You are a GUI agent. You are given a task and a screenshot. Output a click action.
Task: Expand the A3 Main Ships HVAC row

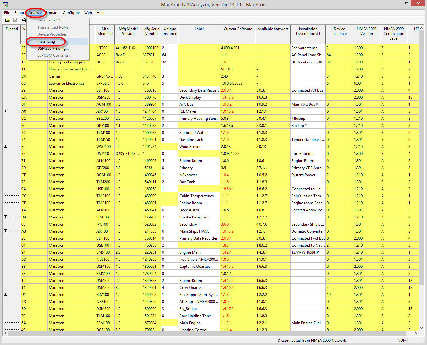click(5, 231)
